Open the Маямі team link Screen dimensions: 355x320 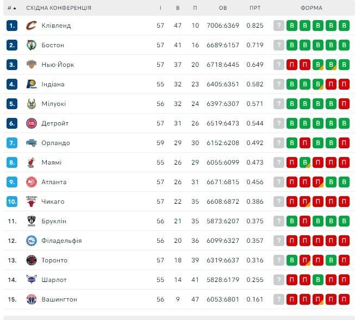tap(51, 162)
